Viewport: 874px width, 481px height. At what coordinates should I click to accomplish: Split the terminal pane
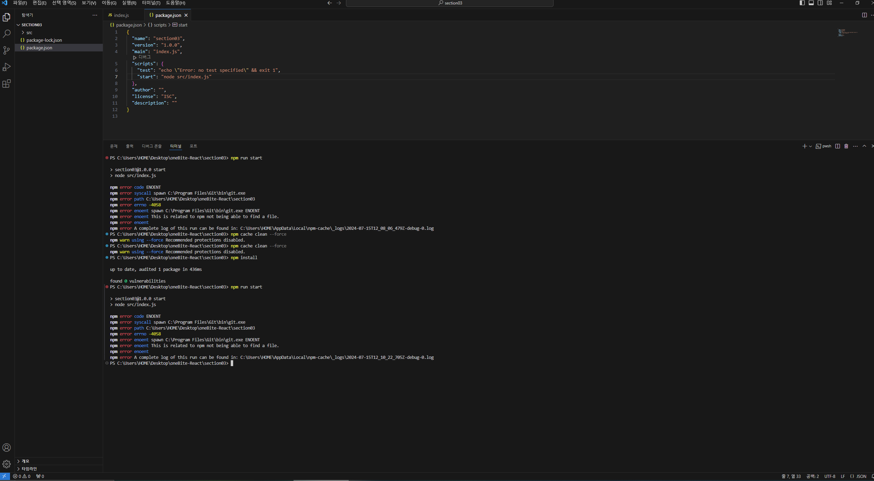pos(837,146)
